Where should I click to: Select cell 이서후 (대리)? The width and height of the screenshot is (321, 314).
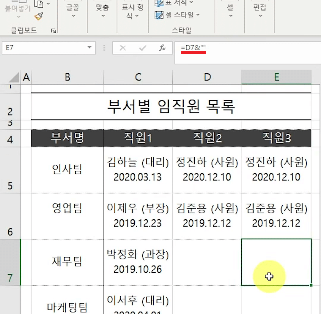pos(138,300)
